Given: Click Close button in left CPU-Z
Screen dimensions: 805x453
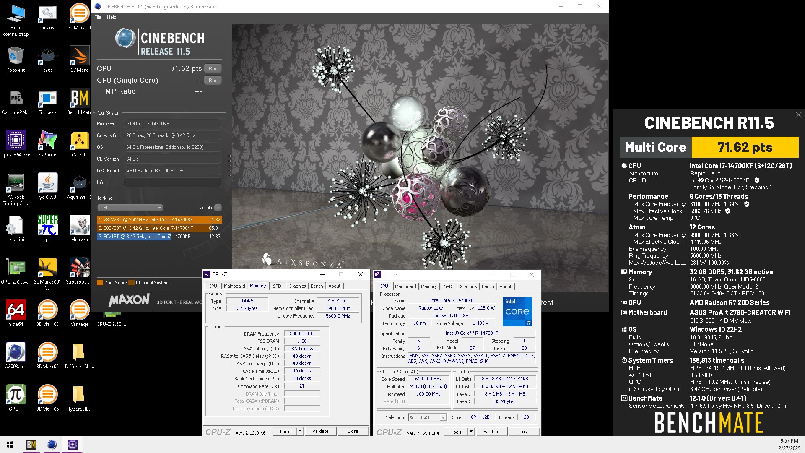Looking at the screenshot, I should click(353, 431).
